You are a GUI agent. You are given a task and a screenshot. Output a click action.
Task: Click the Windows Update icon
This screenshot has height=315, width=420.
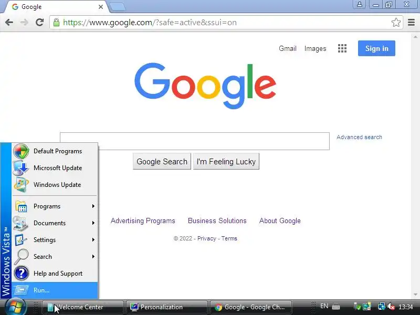21,185
